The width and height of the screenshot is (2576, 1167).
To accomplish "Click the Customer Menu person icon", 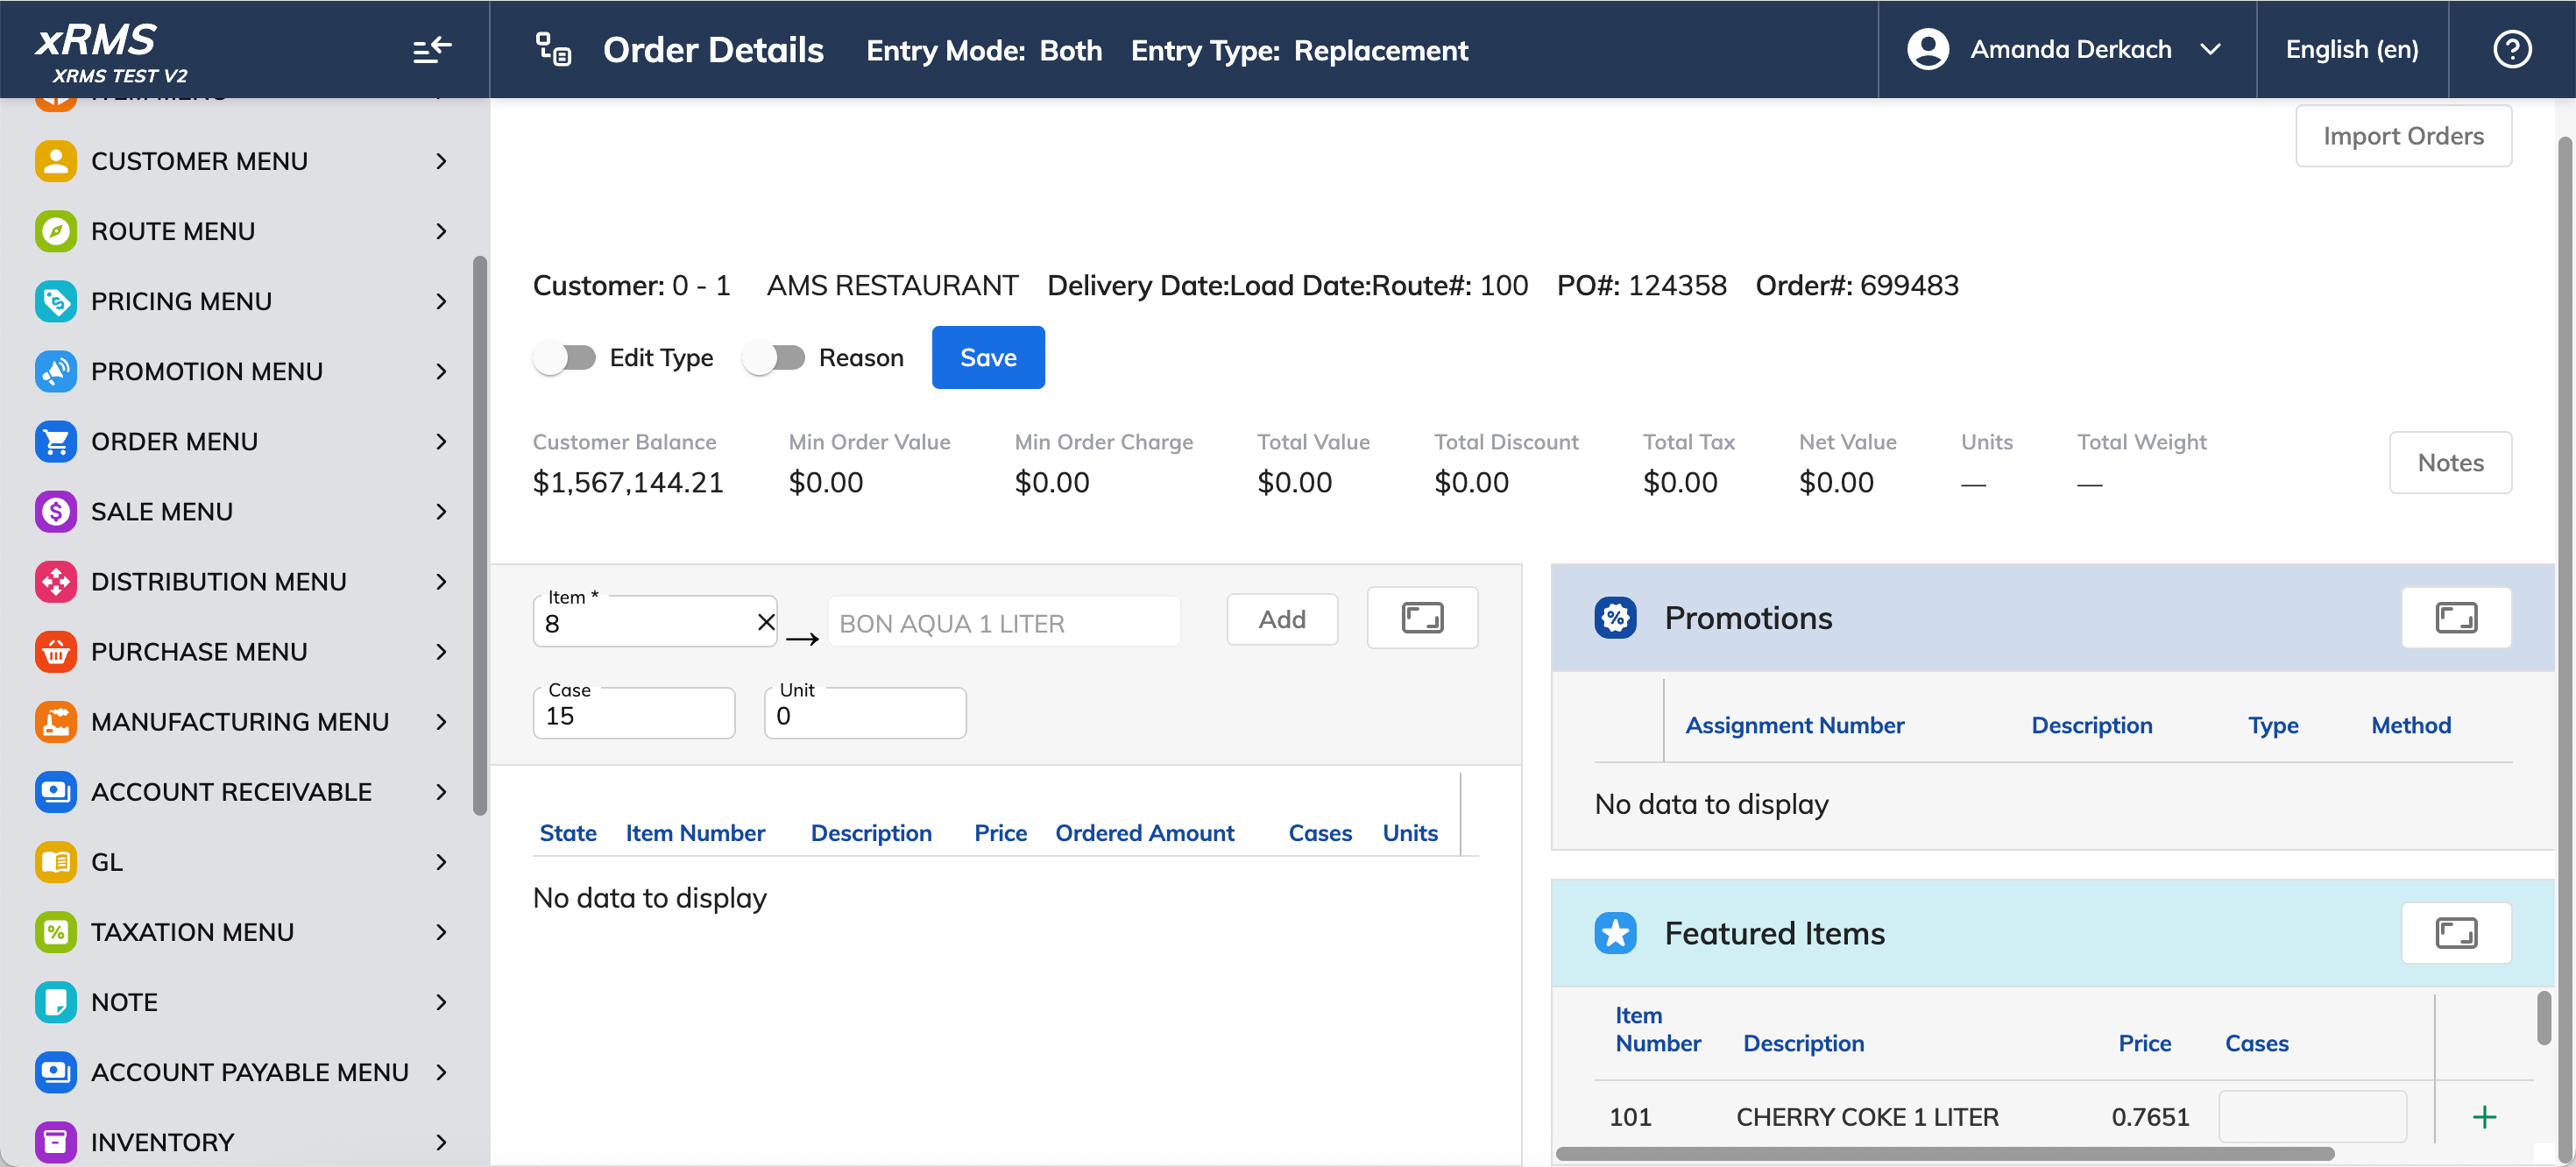I will pyautogui.click(x=56, y=161).
